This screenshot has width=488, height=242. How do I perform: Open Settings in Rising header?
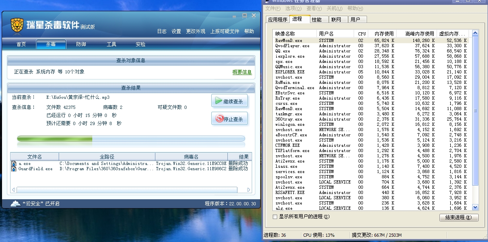point(176,31)
